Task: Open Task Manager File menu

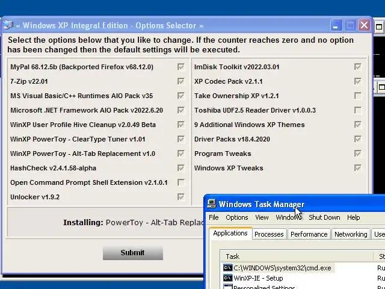Action: click(x=214, y=217)
